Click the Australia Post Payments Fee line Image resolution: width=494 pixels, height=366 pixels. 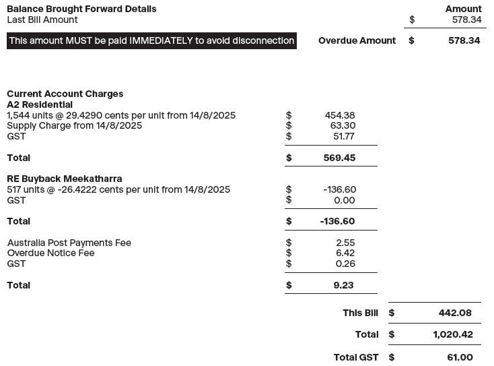pyautogui.click(x=69, y=243)
